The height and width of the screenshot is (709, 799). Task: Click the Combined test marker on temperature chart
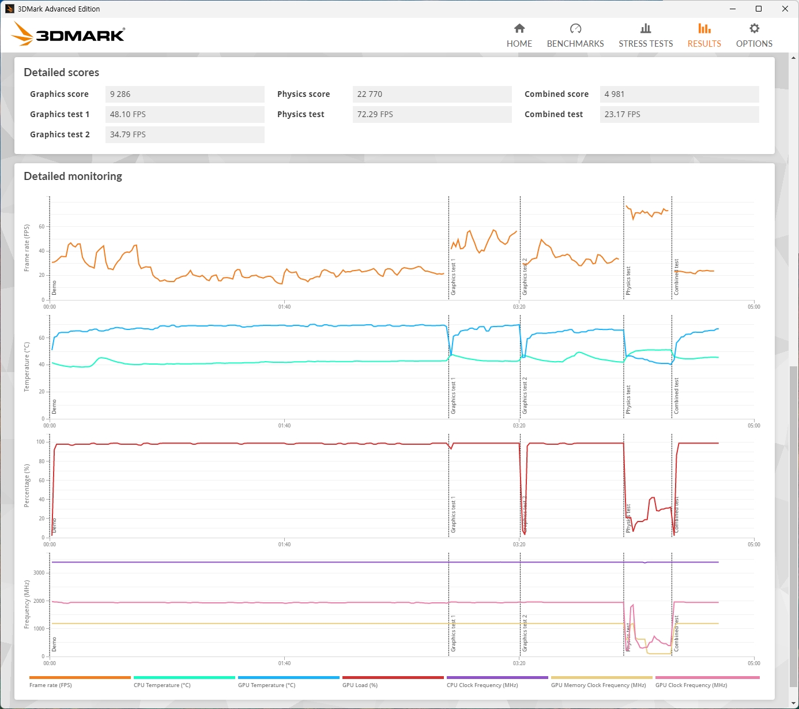[x=676, y=396]
